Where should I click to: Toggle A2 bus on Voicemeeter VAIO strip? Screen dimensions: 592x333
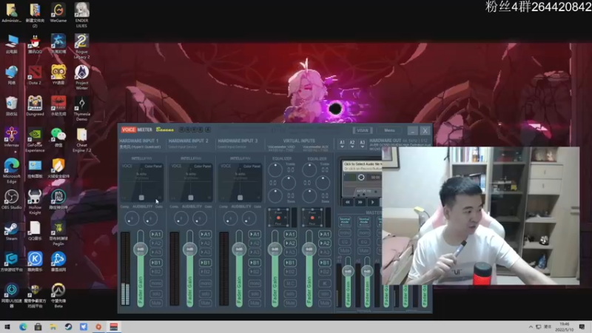[x=290, y=243]
